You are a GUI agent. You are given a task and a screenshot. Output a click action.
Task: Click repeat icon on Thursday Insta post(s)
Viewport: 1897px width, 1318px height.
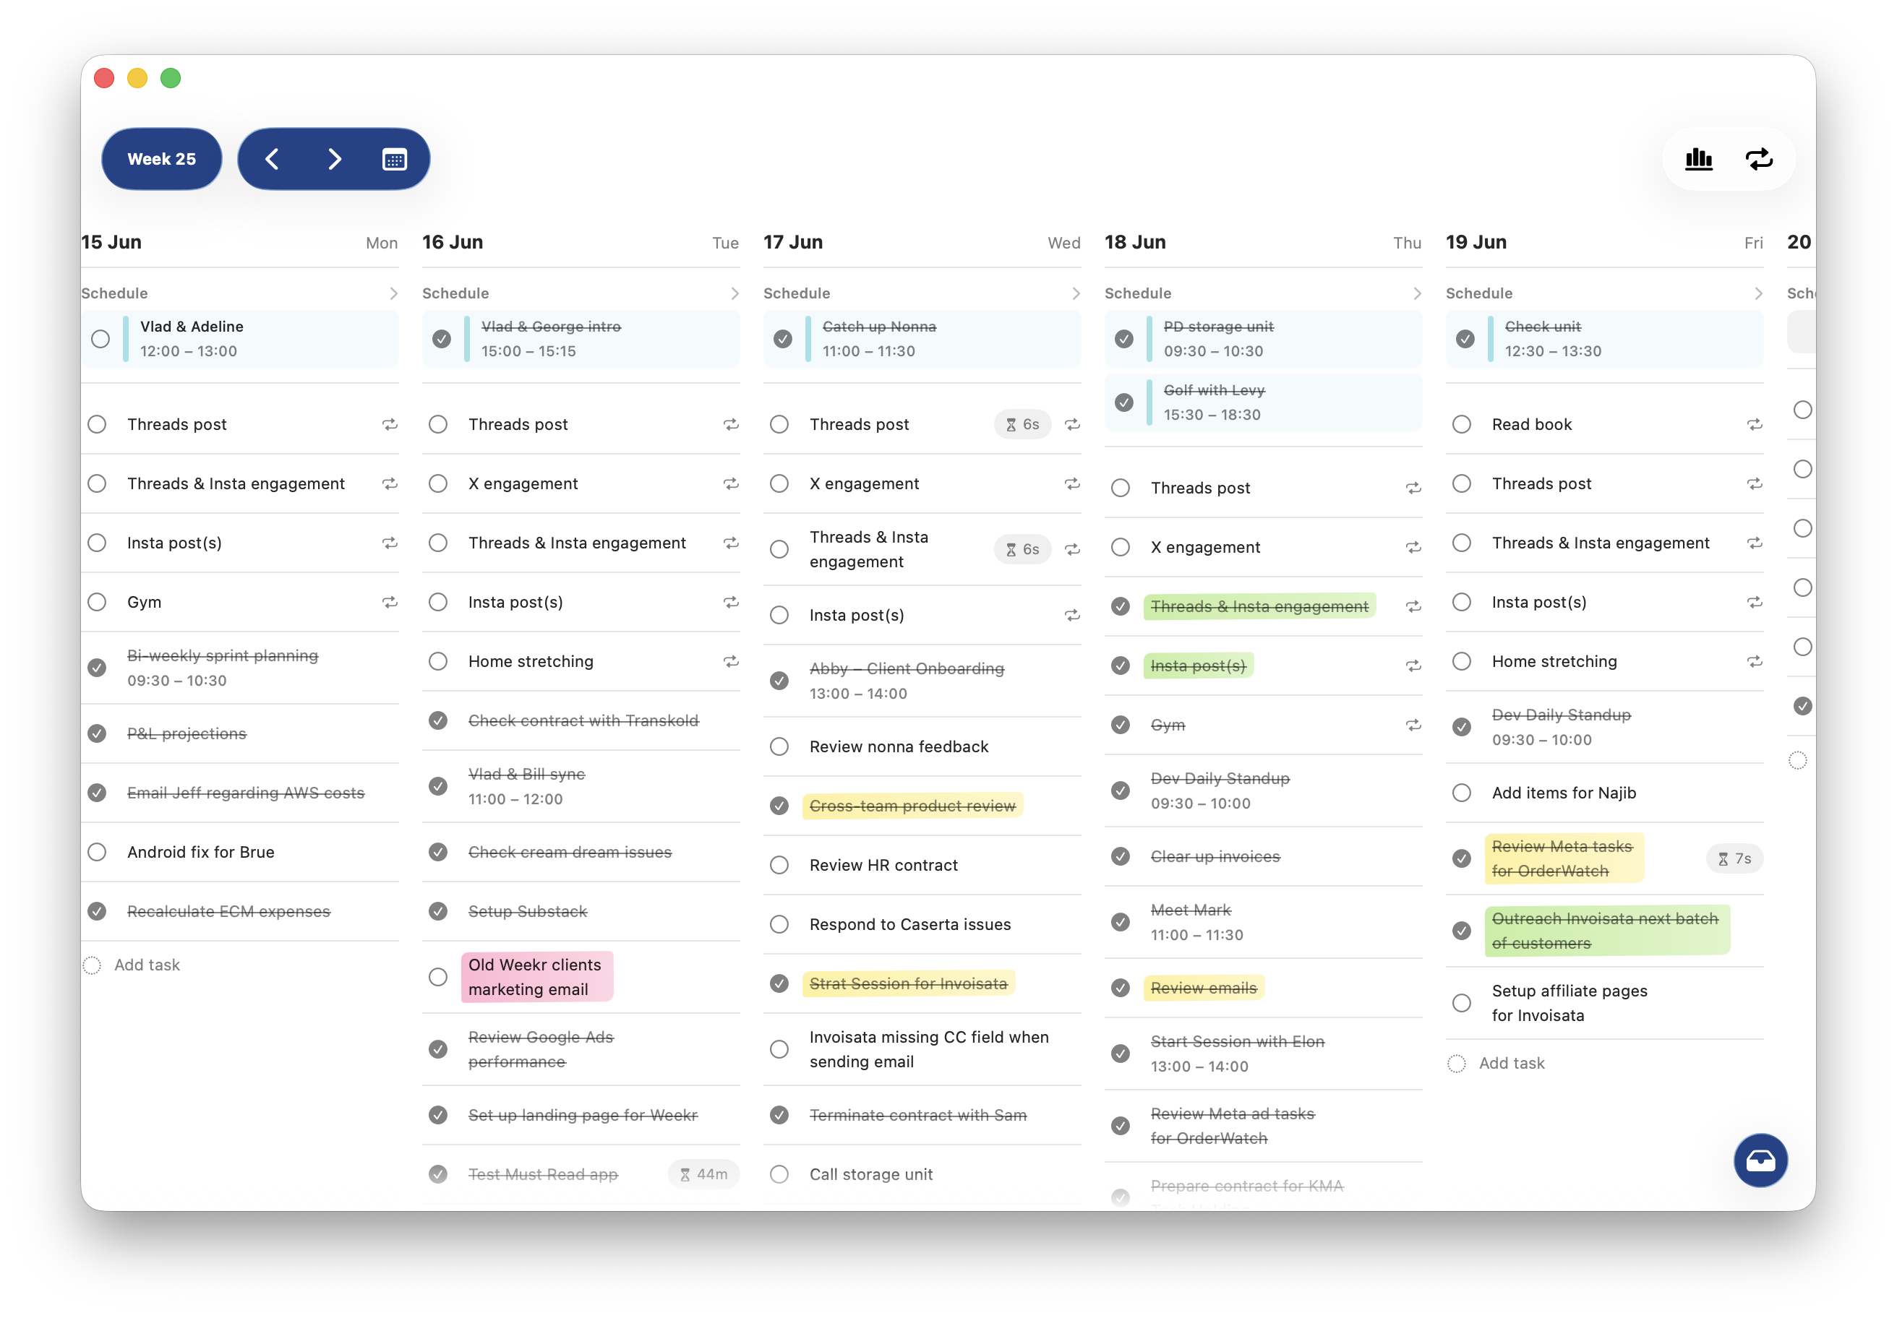click(1413, 666)
